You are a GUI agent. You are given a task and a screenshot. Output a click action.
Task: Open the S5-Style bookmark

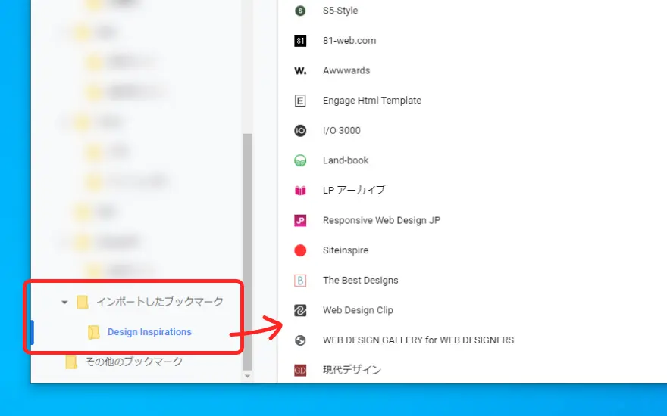[340, 11]
